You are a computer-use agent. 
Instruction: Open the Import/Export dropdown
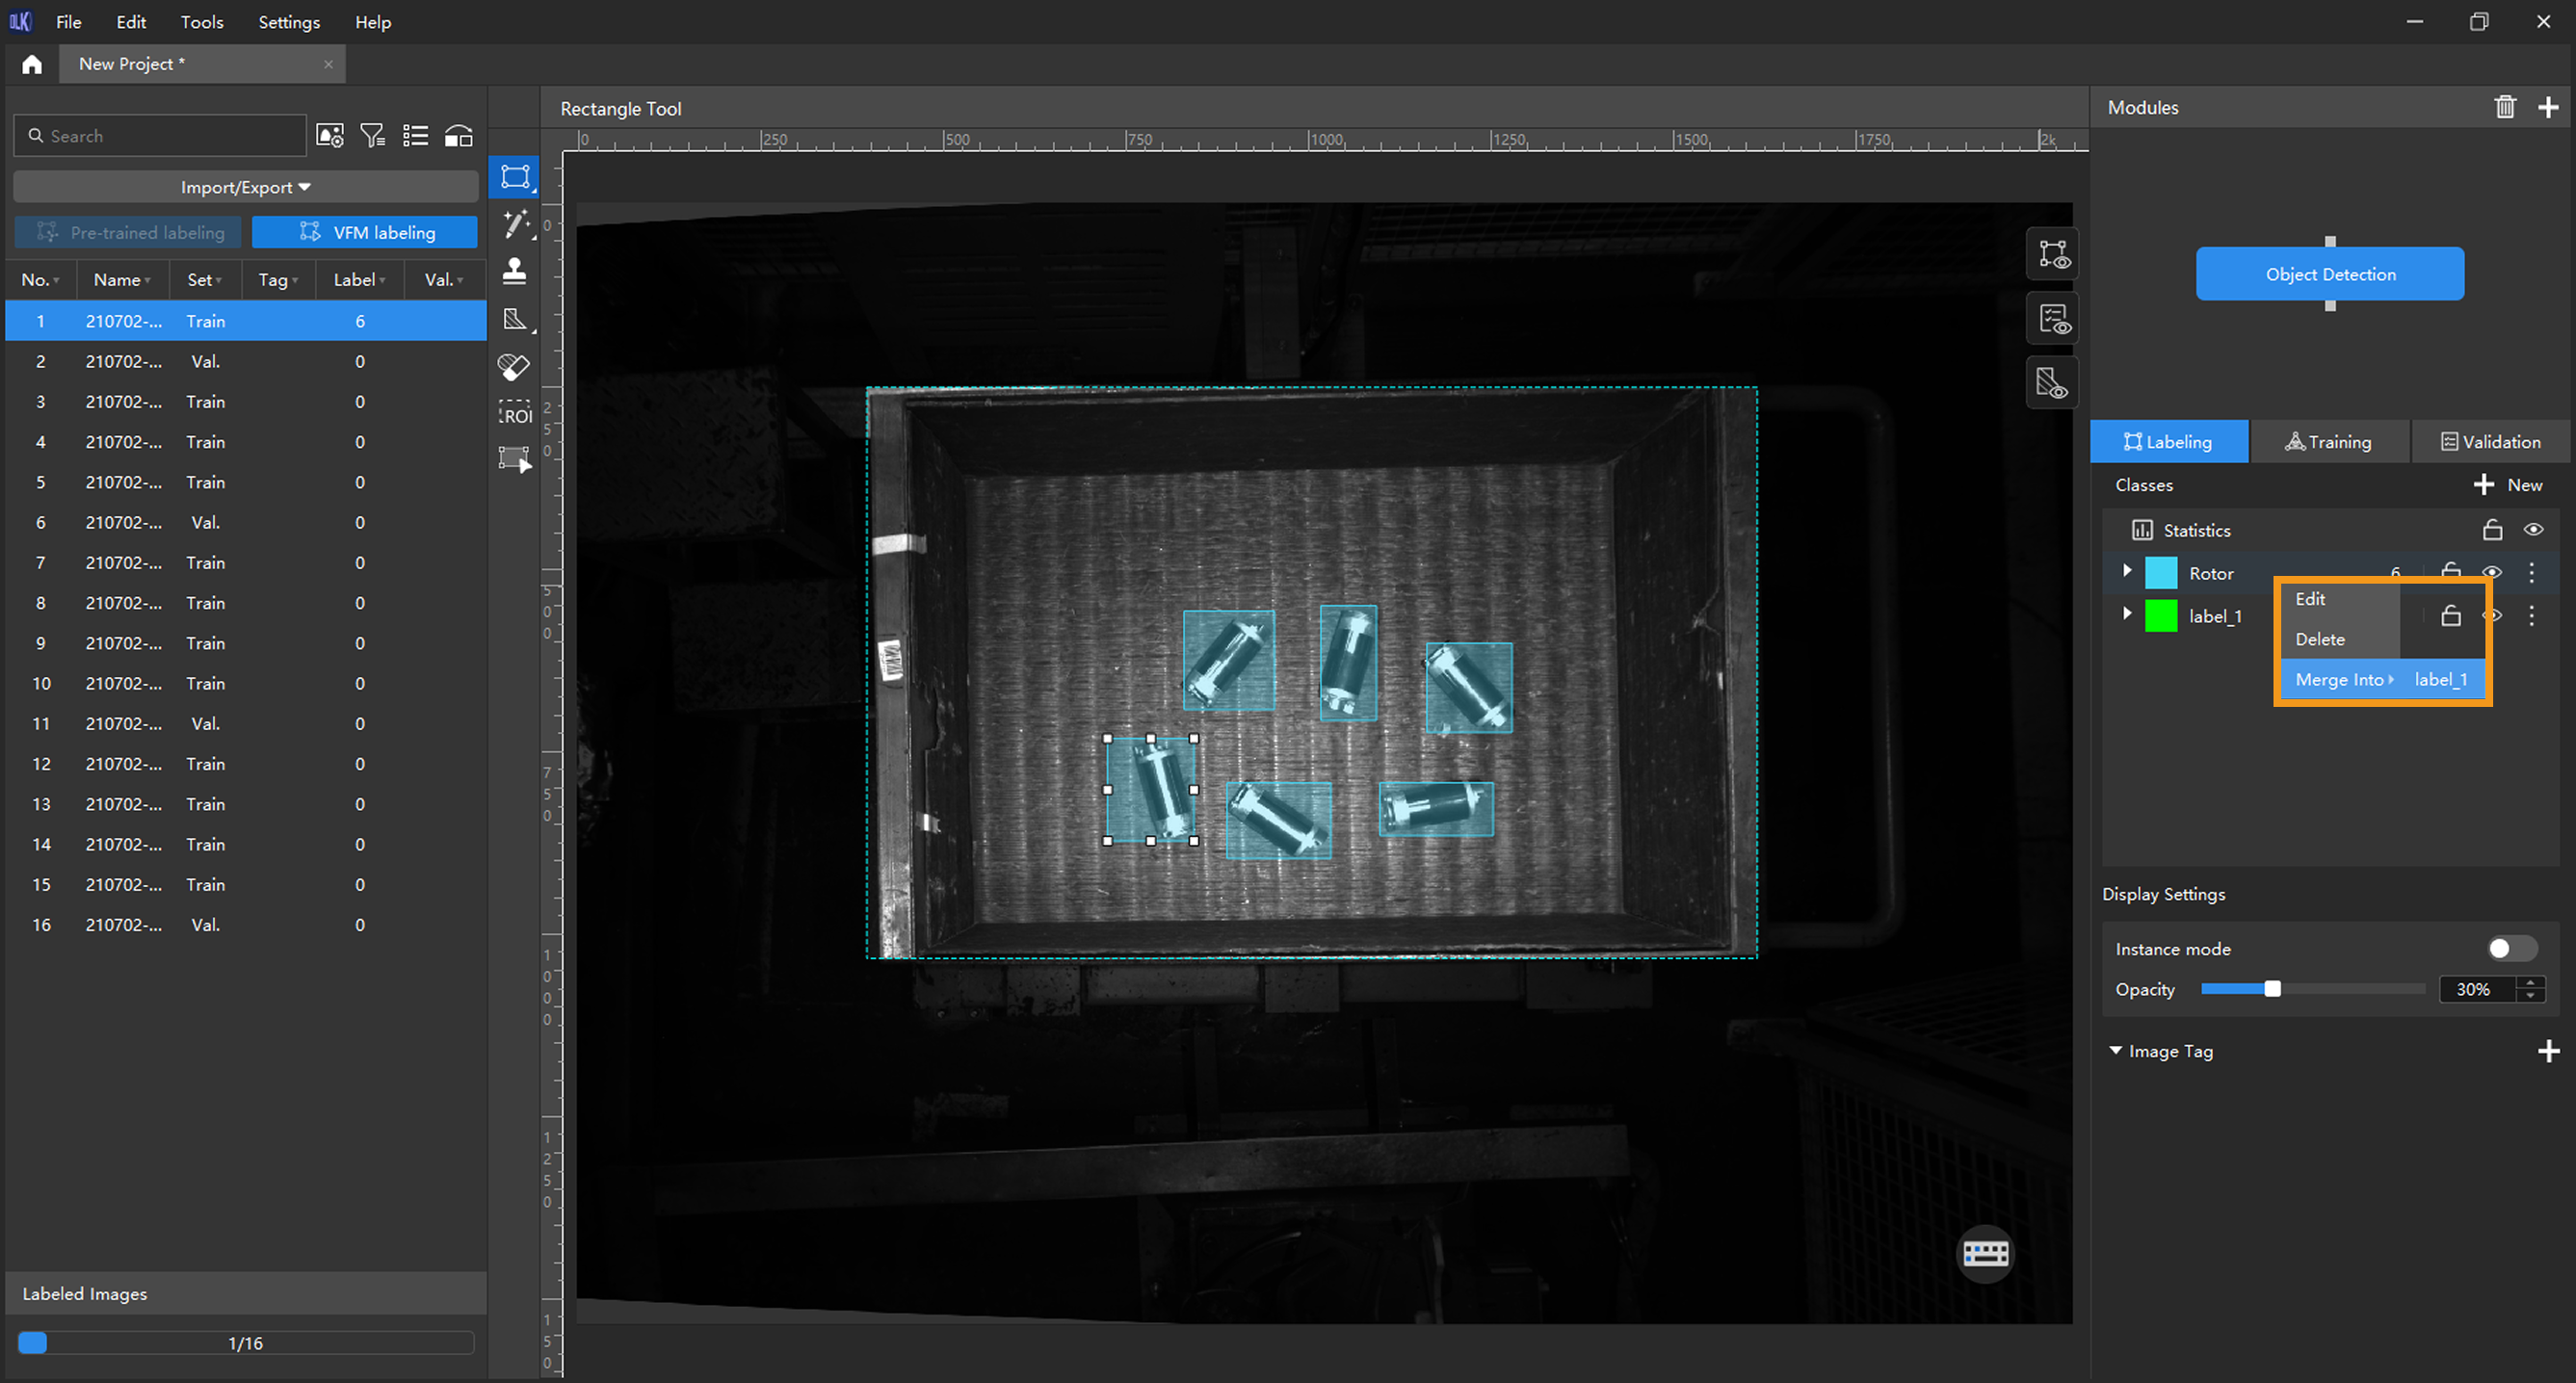[245, 187]
